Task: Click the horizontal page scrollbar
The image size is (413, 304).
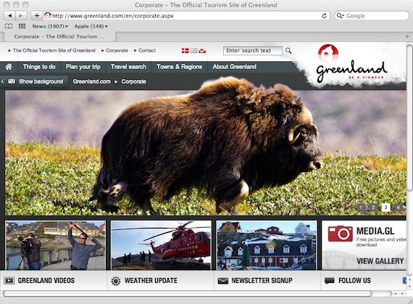Action: (187, 293)
